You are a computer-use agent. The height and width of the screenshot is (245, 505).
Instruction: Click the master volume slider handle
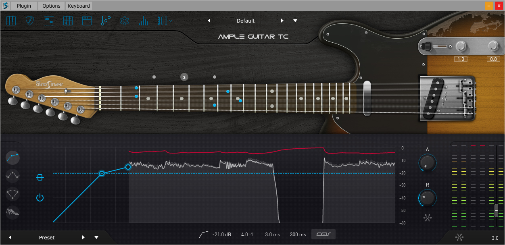point(496,211)
